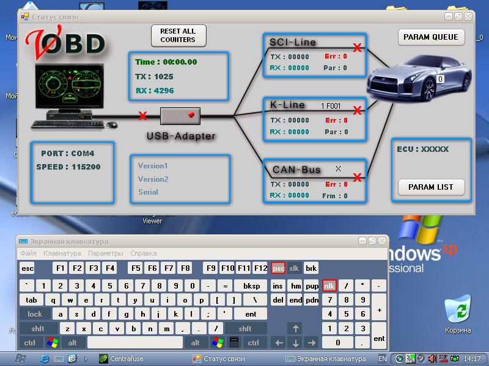
Task: Click the red X on the CAN-Bus line
Action: (x=358, y=178)
